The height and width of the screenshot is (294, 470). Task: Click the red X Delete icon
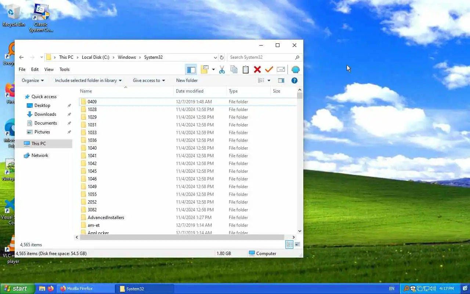257,69
